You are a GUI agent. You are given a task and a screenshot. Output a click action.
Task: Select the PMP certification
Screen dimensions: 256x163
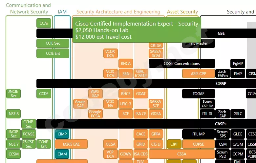tap(238, 73)
